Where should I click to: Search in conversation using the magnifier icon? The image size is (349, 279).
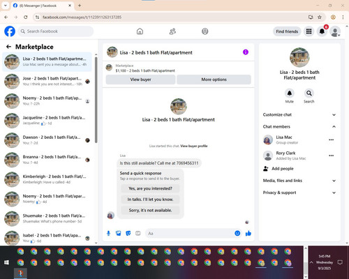pyautogui.click(x=309, y=93)
